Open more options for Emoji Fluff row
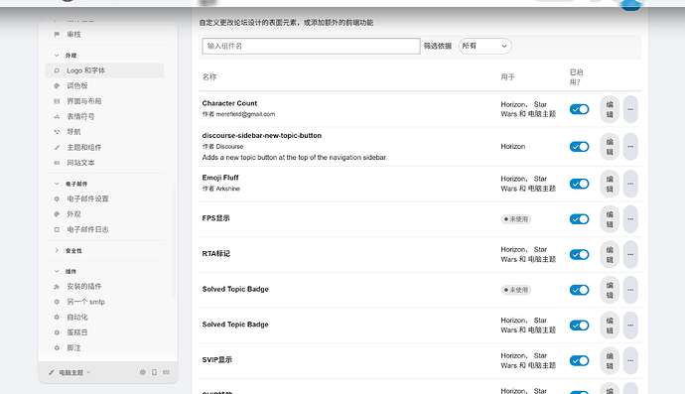The image size is (685, 394). click(x=630, y=184)
